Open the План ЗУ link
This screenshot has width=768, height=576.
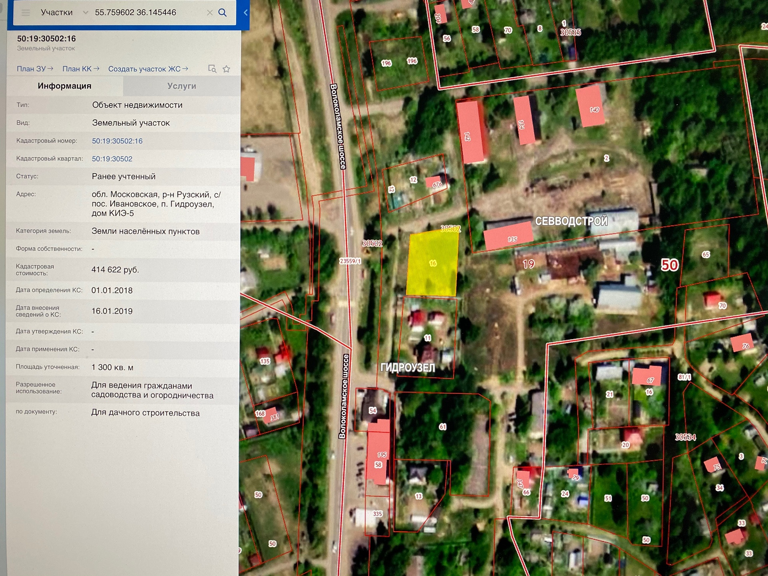click(x=34, y=69)
